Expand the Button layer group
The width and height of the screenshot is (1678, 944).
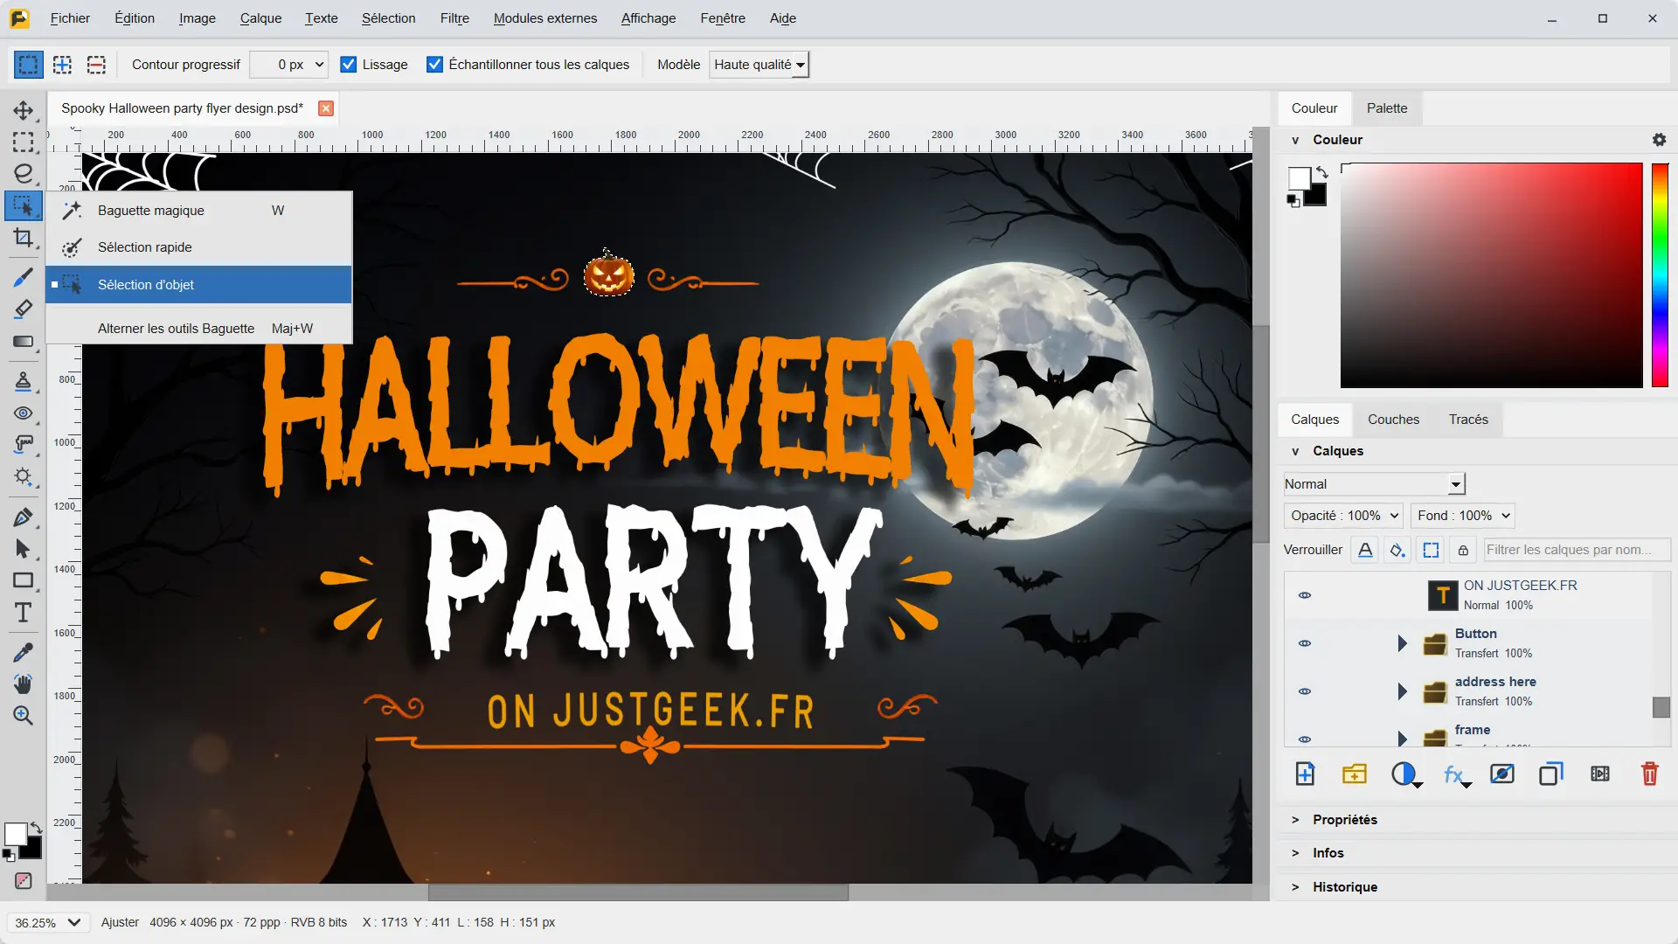(x=1403, y=643)
